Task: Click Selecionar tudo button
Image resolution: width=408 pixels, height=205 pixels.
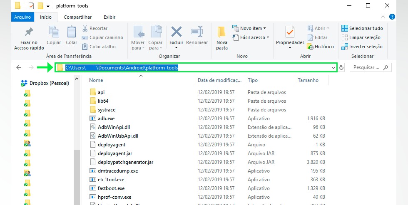Action: [362, 28]
